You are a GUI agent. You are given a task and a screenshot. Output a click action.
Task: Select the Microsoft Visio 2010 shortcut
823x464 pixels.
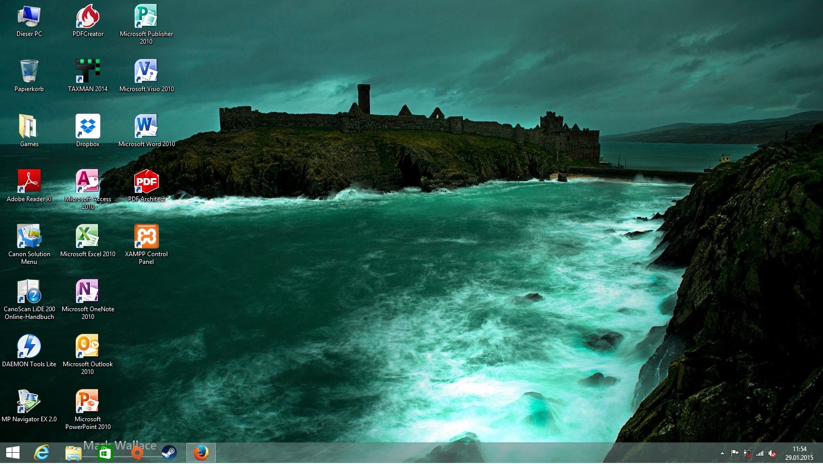coord(146,72)
